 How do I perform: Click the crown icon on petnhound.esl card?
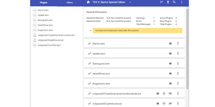158,104
